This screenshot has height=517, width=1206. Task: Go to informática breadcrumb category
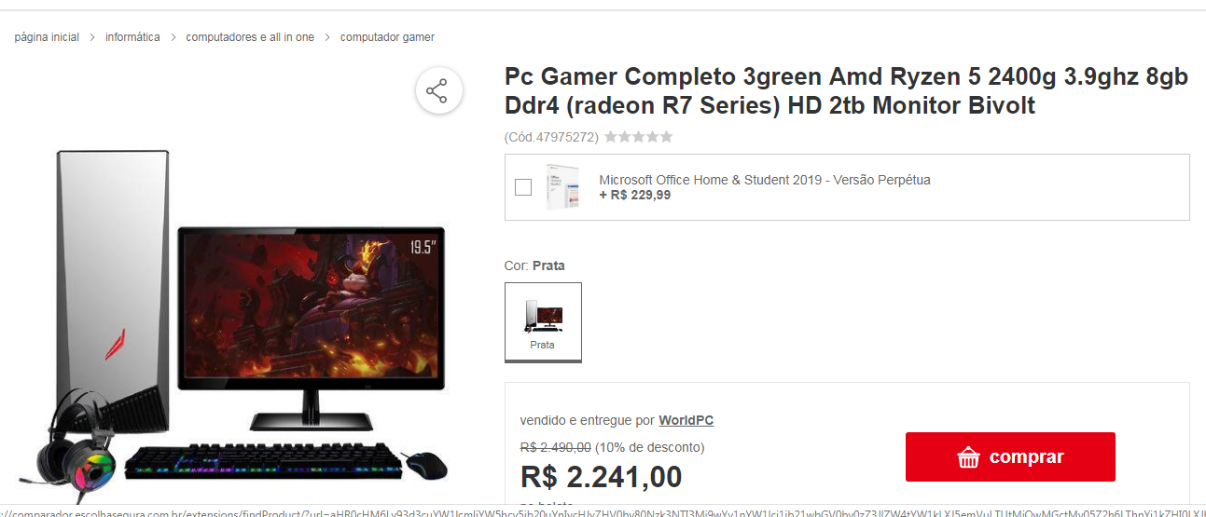[x=132, y=37]
